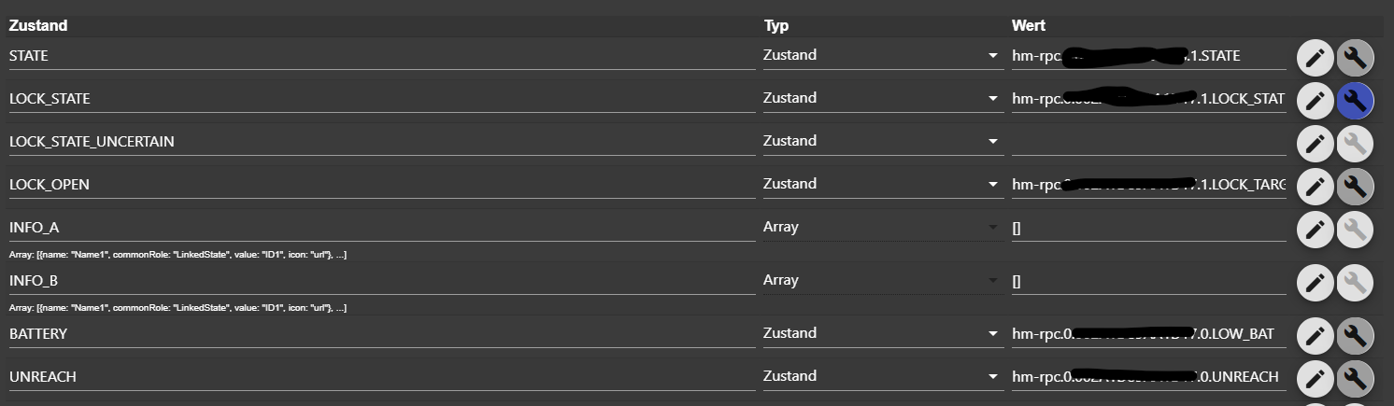Screen dimensions: 1394x406
Task: Click the LOW_BAT value field for BATTERY
Action: 1148,334
